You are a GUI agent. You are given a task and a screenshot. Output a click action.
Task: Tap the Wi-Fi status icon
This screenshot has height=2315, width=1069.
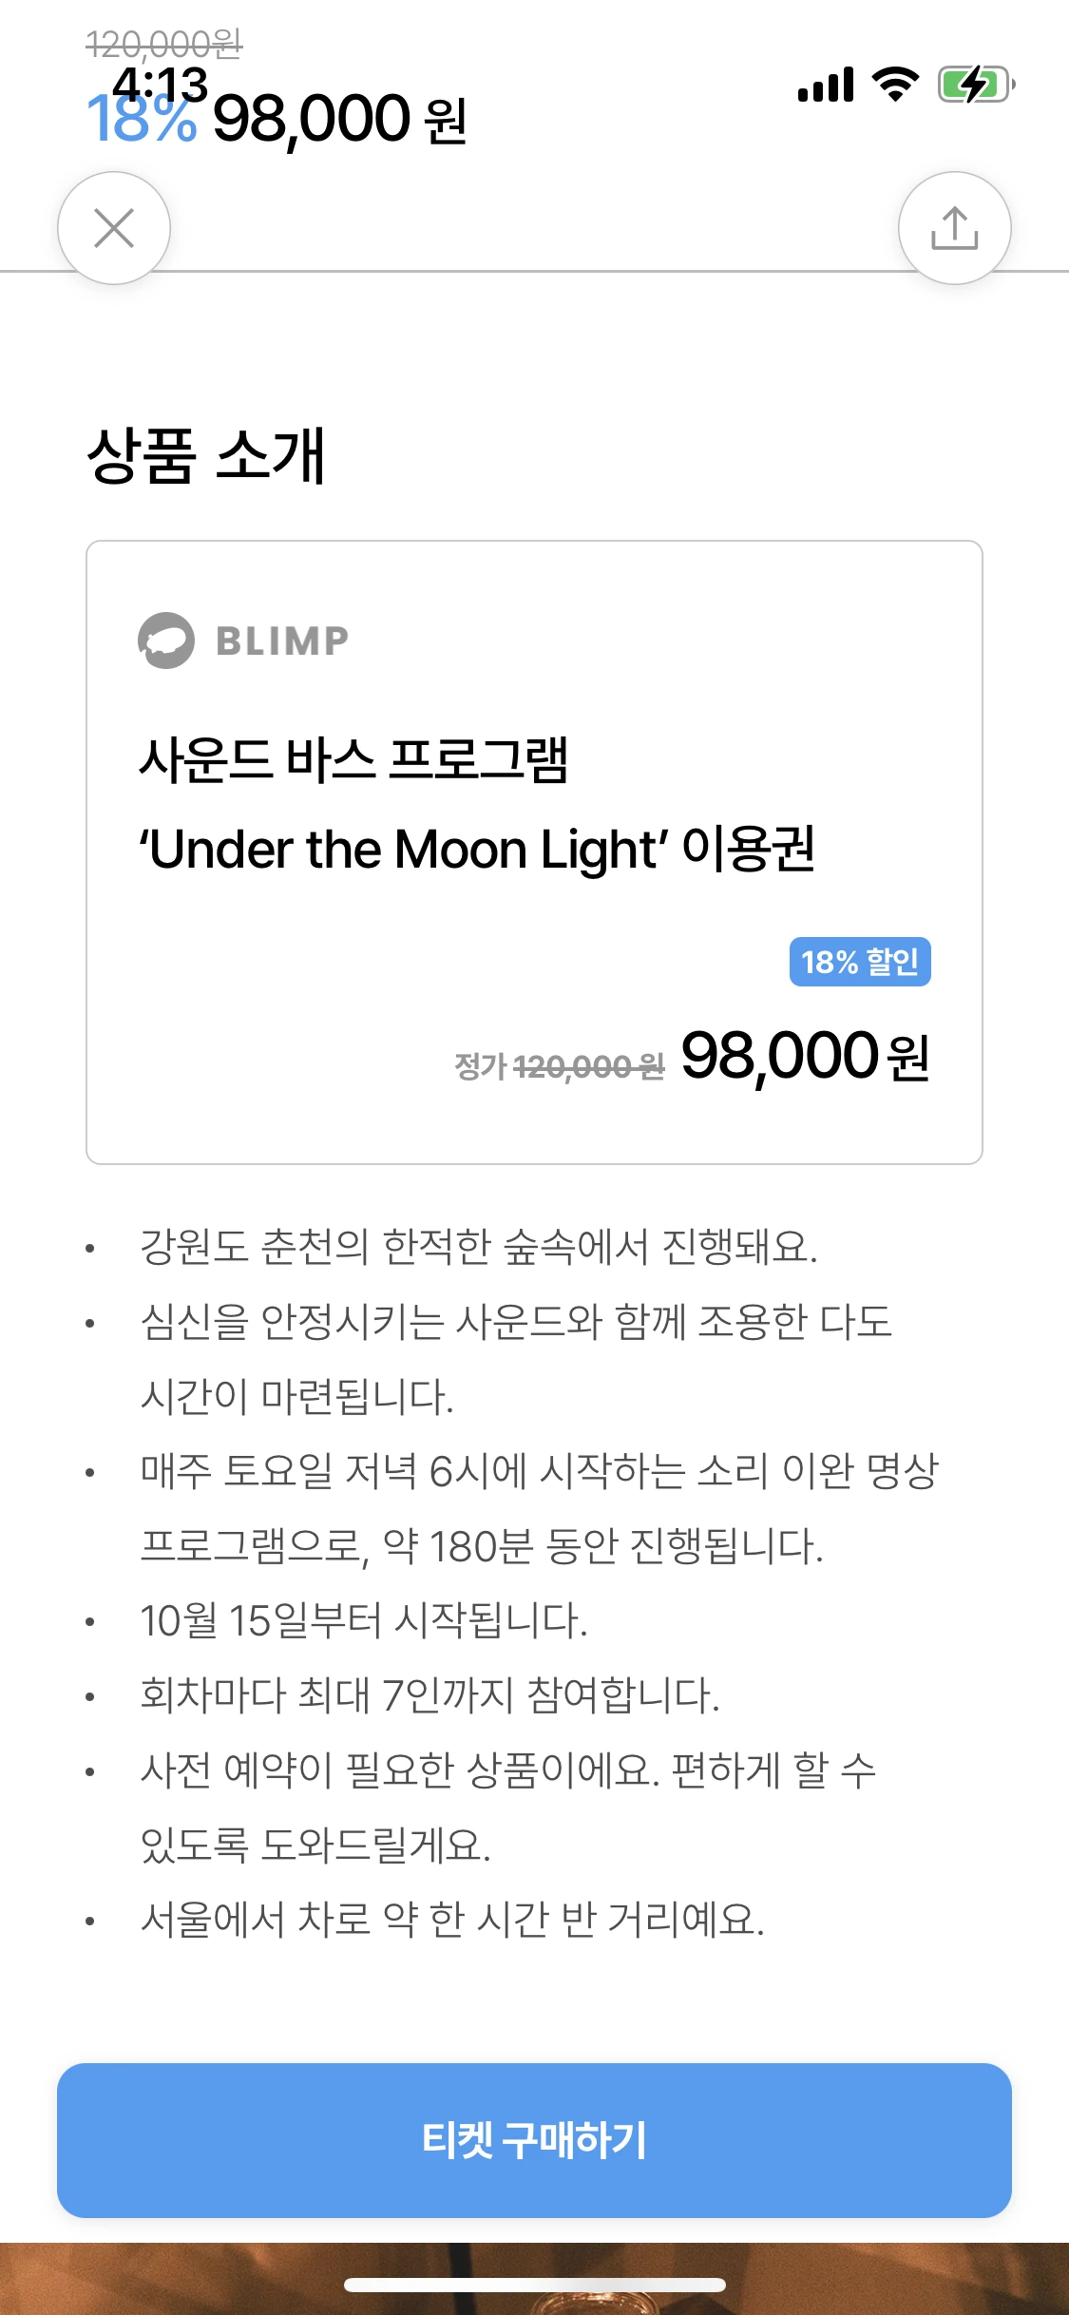[895, 85]
